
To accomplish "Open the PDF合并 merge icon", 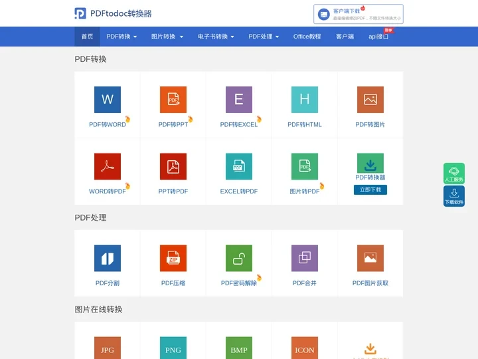I will [x=305, y=258].
